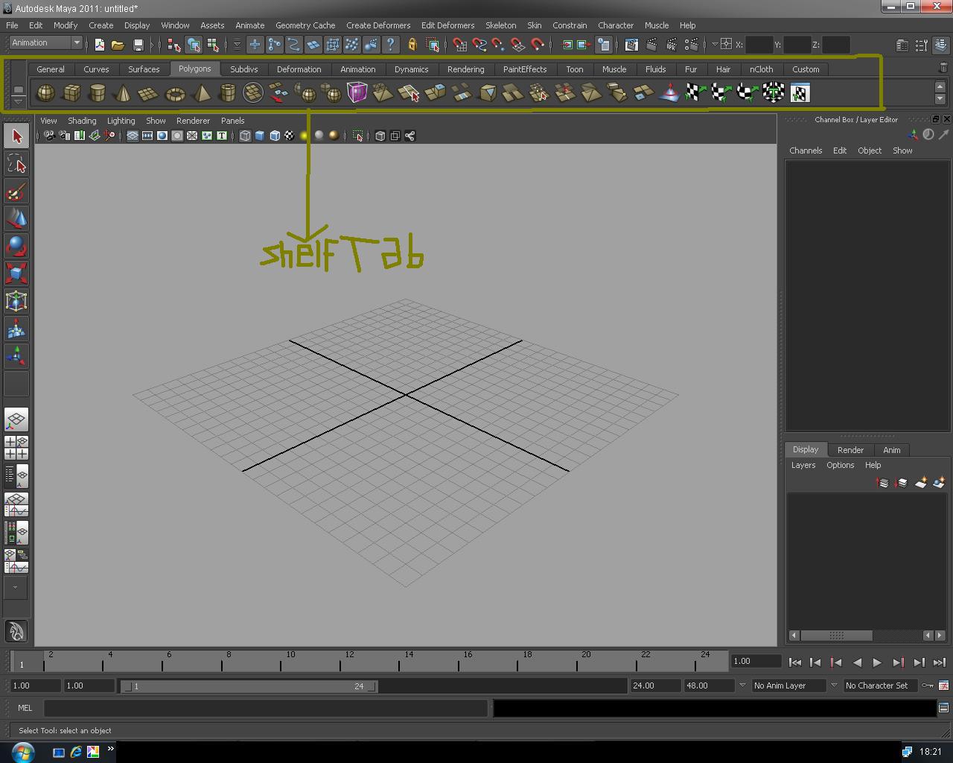The height and width of the screenshot is (763, 953).
Task: Switch to the Rendering shelf tab
Action: coord(465,69)
